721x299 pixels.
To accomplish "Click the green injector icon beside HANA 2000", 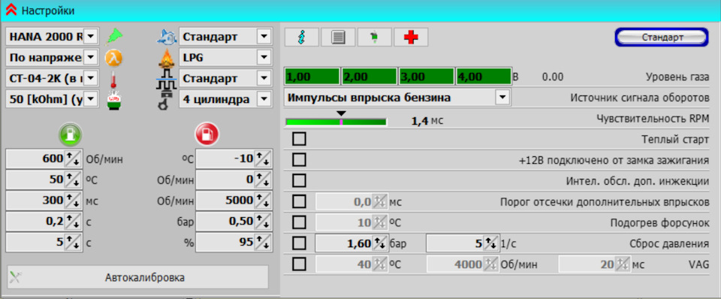I will pyautogui.click(x=113, y=37).
